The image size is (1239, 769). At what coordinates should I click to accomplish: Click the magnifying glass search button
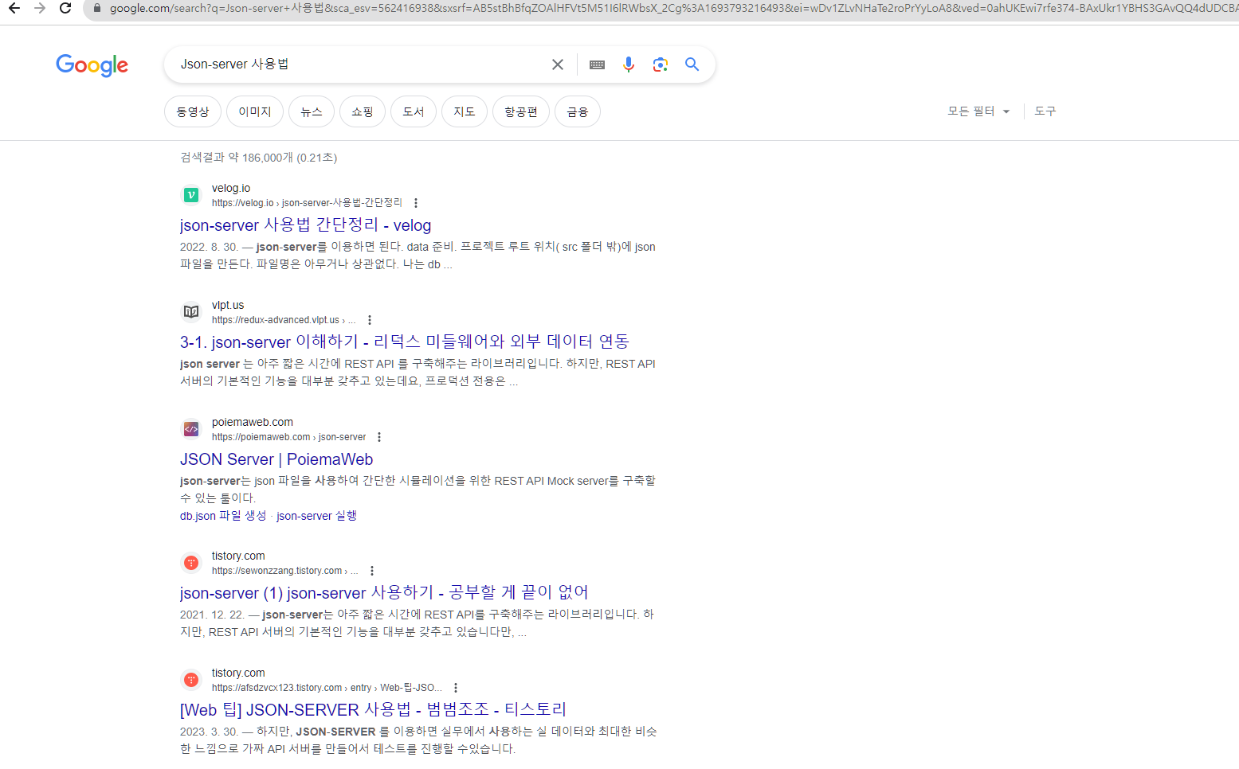(692, 64)
